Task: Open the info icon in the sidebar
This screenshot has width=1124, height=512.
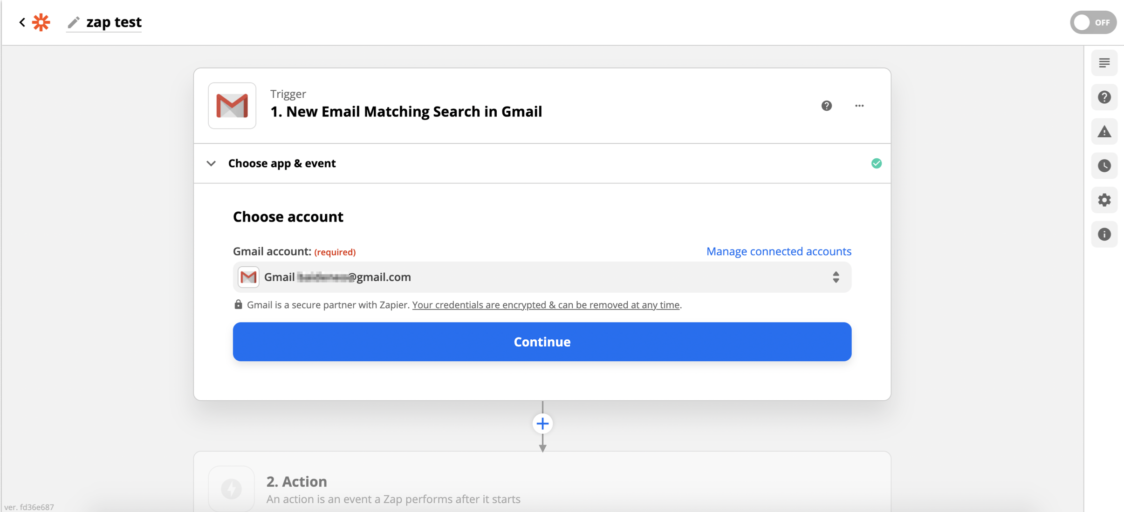Action: click(x=1104, y=234)
